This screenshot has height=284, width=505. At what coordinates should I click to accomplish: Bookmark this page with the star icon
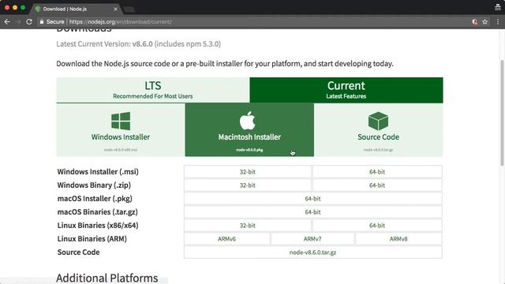(484, 22)
